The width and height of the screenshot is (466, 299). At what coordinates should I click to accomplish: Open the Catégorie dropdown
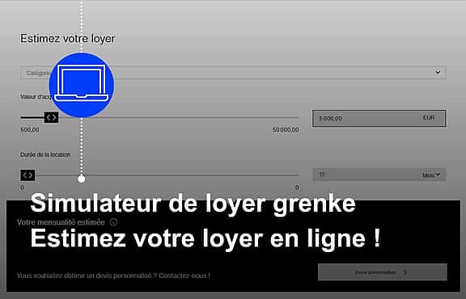(x=233, y=73)
